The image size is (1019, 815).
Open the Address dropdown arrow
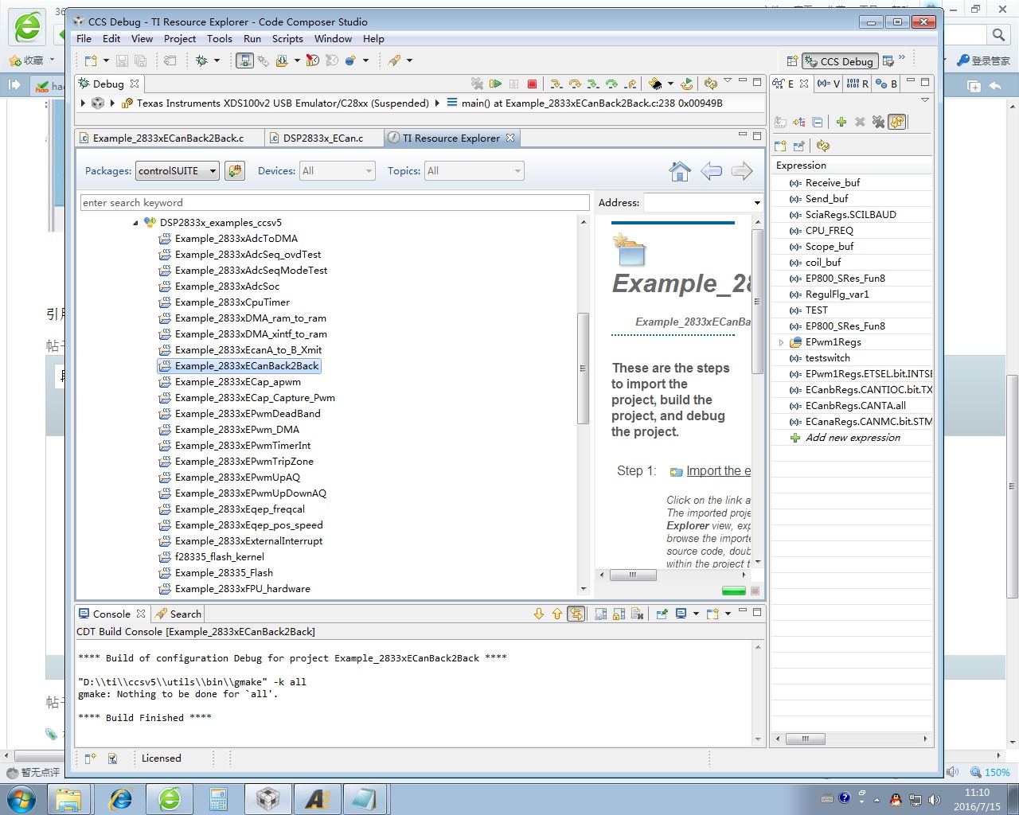[757, 203]
